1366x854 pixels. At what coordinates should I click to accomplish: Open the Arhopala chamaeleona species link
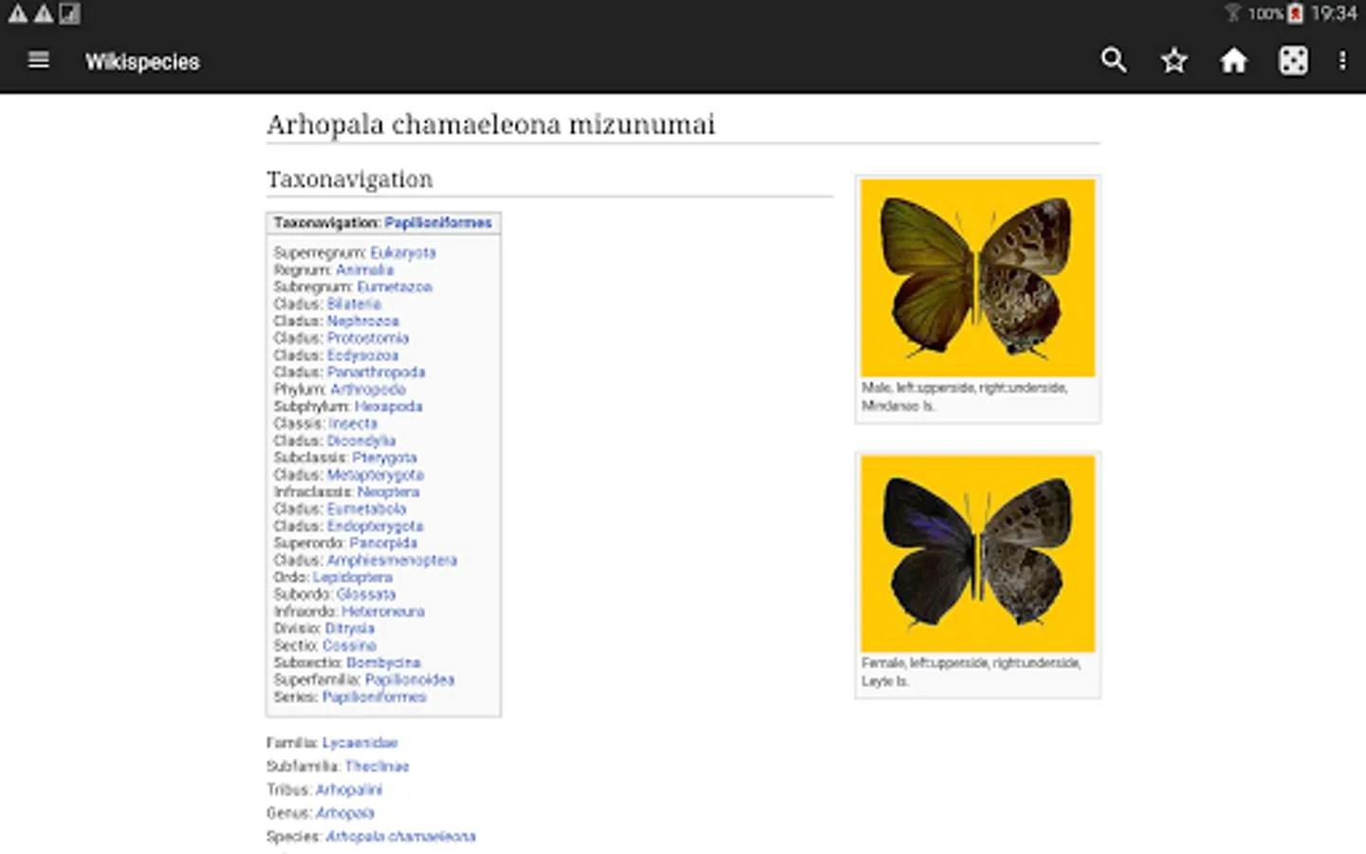click(x=401, y=836)
